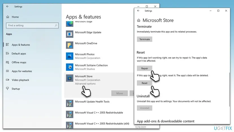
Task: Open Startup section
Action: click(16, 89)
